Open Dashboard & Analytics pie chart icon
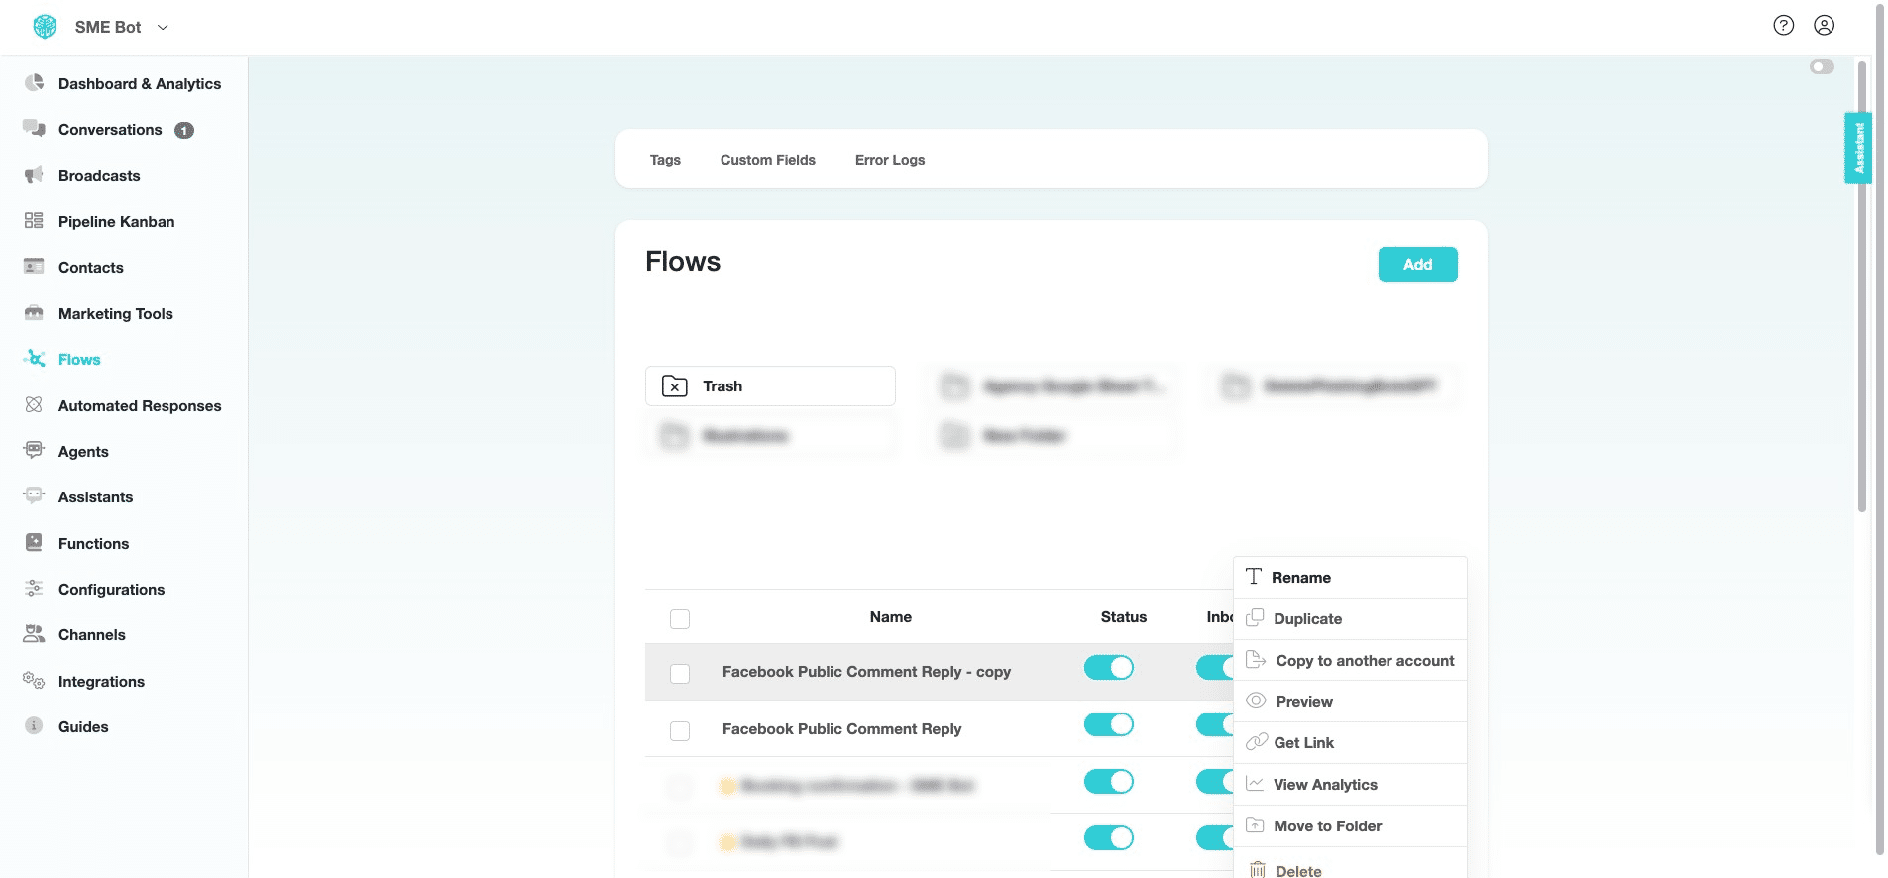The height and width of the screenshot is (878, 1888). pos(34,83)
